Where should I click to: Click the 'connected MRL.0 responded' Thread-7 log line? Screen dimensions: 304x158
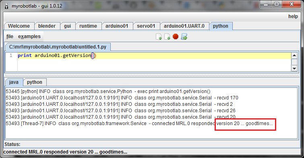(x=139, y=124)
